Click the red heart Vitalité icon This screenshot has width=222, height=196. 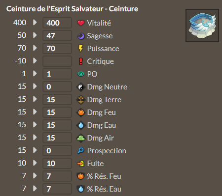point(81,23)
